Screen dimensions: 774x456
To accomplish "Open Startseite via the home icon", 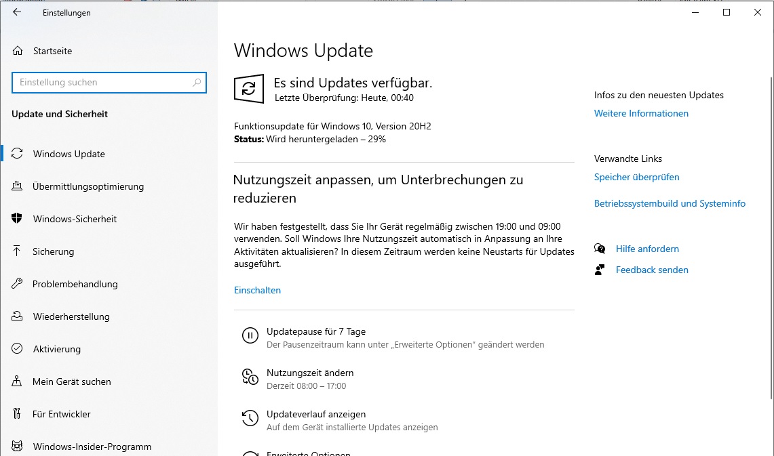I will (x=18, y=51).
